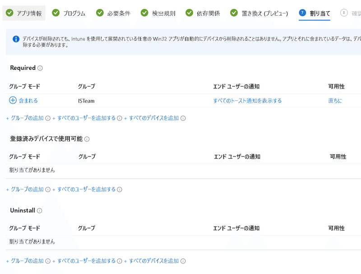The width and height of the screenshot is (361, 274).
Task: Click the green checkmark on the 検出規則 step
Action: pos(143,13)
